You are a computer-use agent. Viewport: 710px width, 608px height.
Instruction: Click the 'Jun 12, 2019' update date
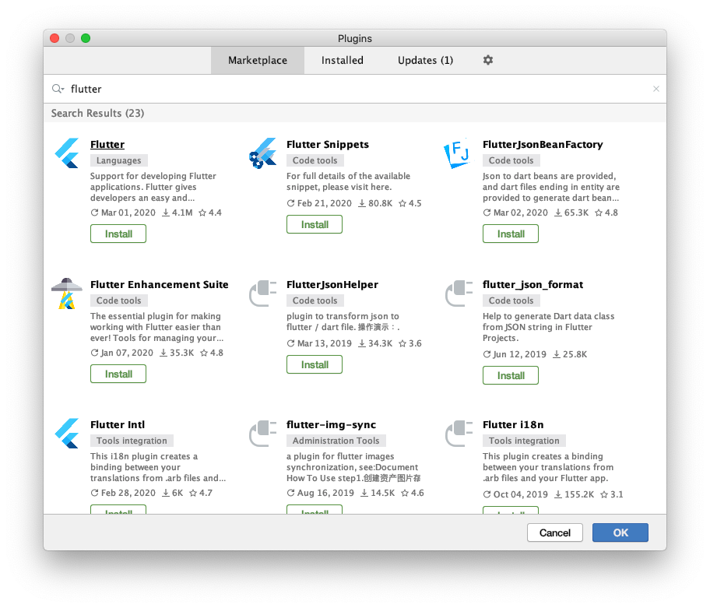click(x=515, y=354)
